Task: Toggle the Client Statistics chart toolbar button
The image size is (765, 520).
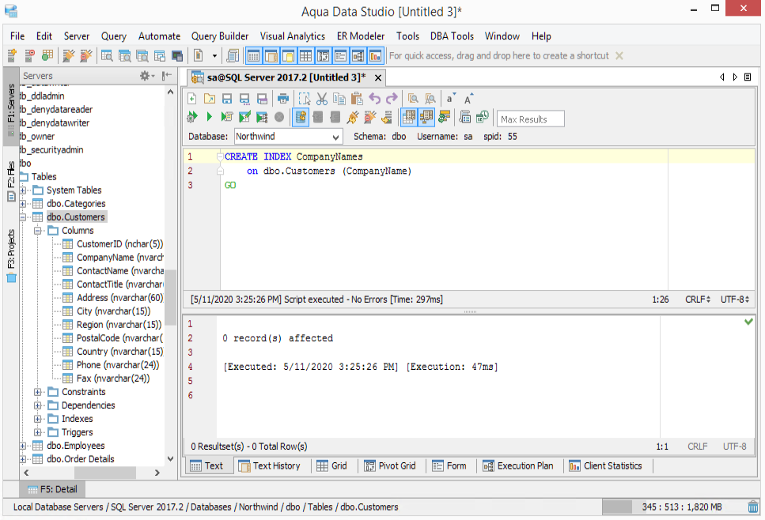Action: [375, 55]
